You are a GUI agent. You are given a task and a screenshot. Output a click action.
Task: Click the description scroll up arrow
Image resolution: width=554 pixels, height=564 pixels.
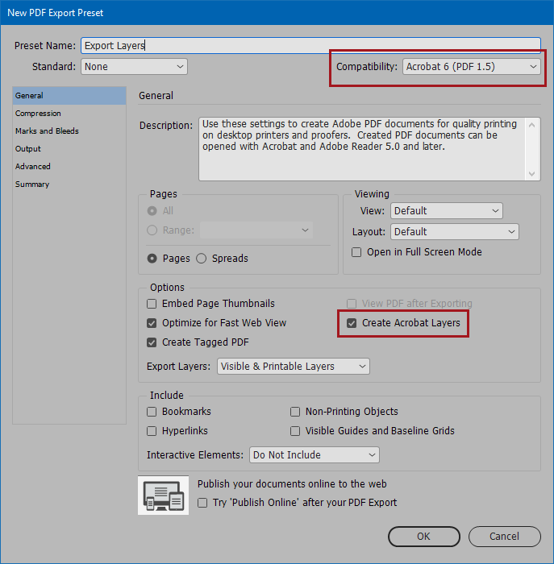[x=532, y=125]
